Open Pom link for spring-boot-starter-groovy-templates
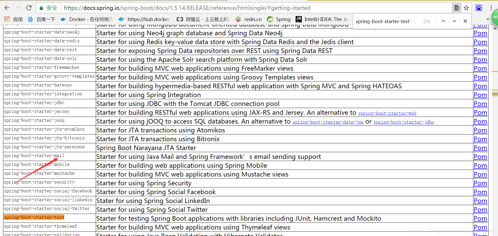 [480, 77]
